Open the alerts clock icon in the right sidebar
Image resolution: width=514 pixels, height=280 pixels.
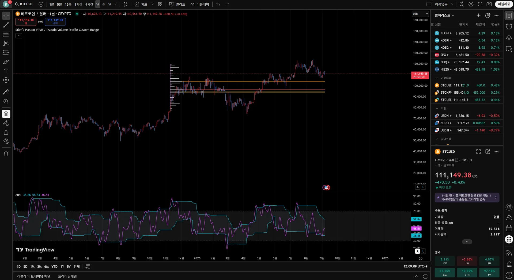(509, 26)
